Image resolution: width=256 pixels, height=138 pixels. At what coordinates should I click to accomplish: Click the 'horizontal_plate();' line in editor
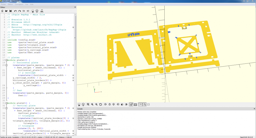[x=31, y=70]
